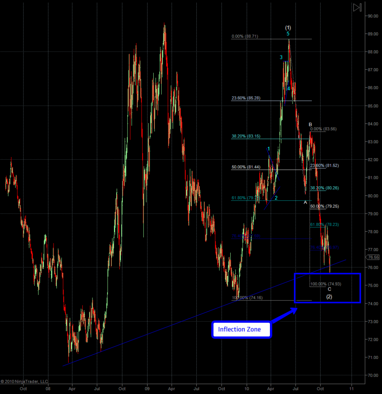Click the 50.00% (81.44) retracement label
Image resolution: width=382 pixels, height=394 pixels.
246,167
